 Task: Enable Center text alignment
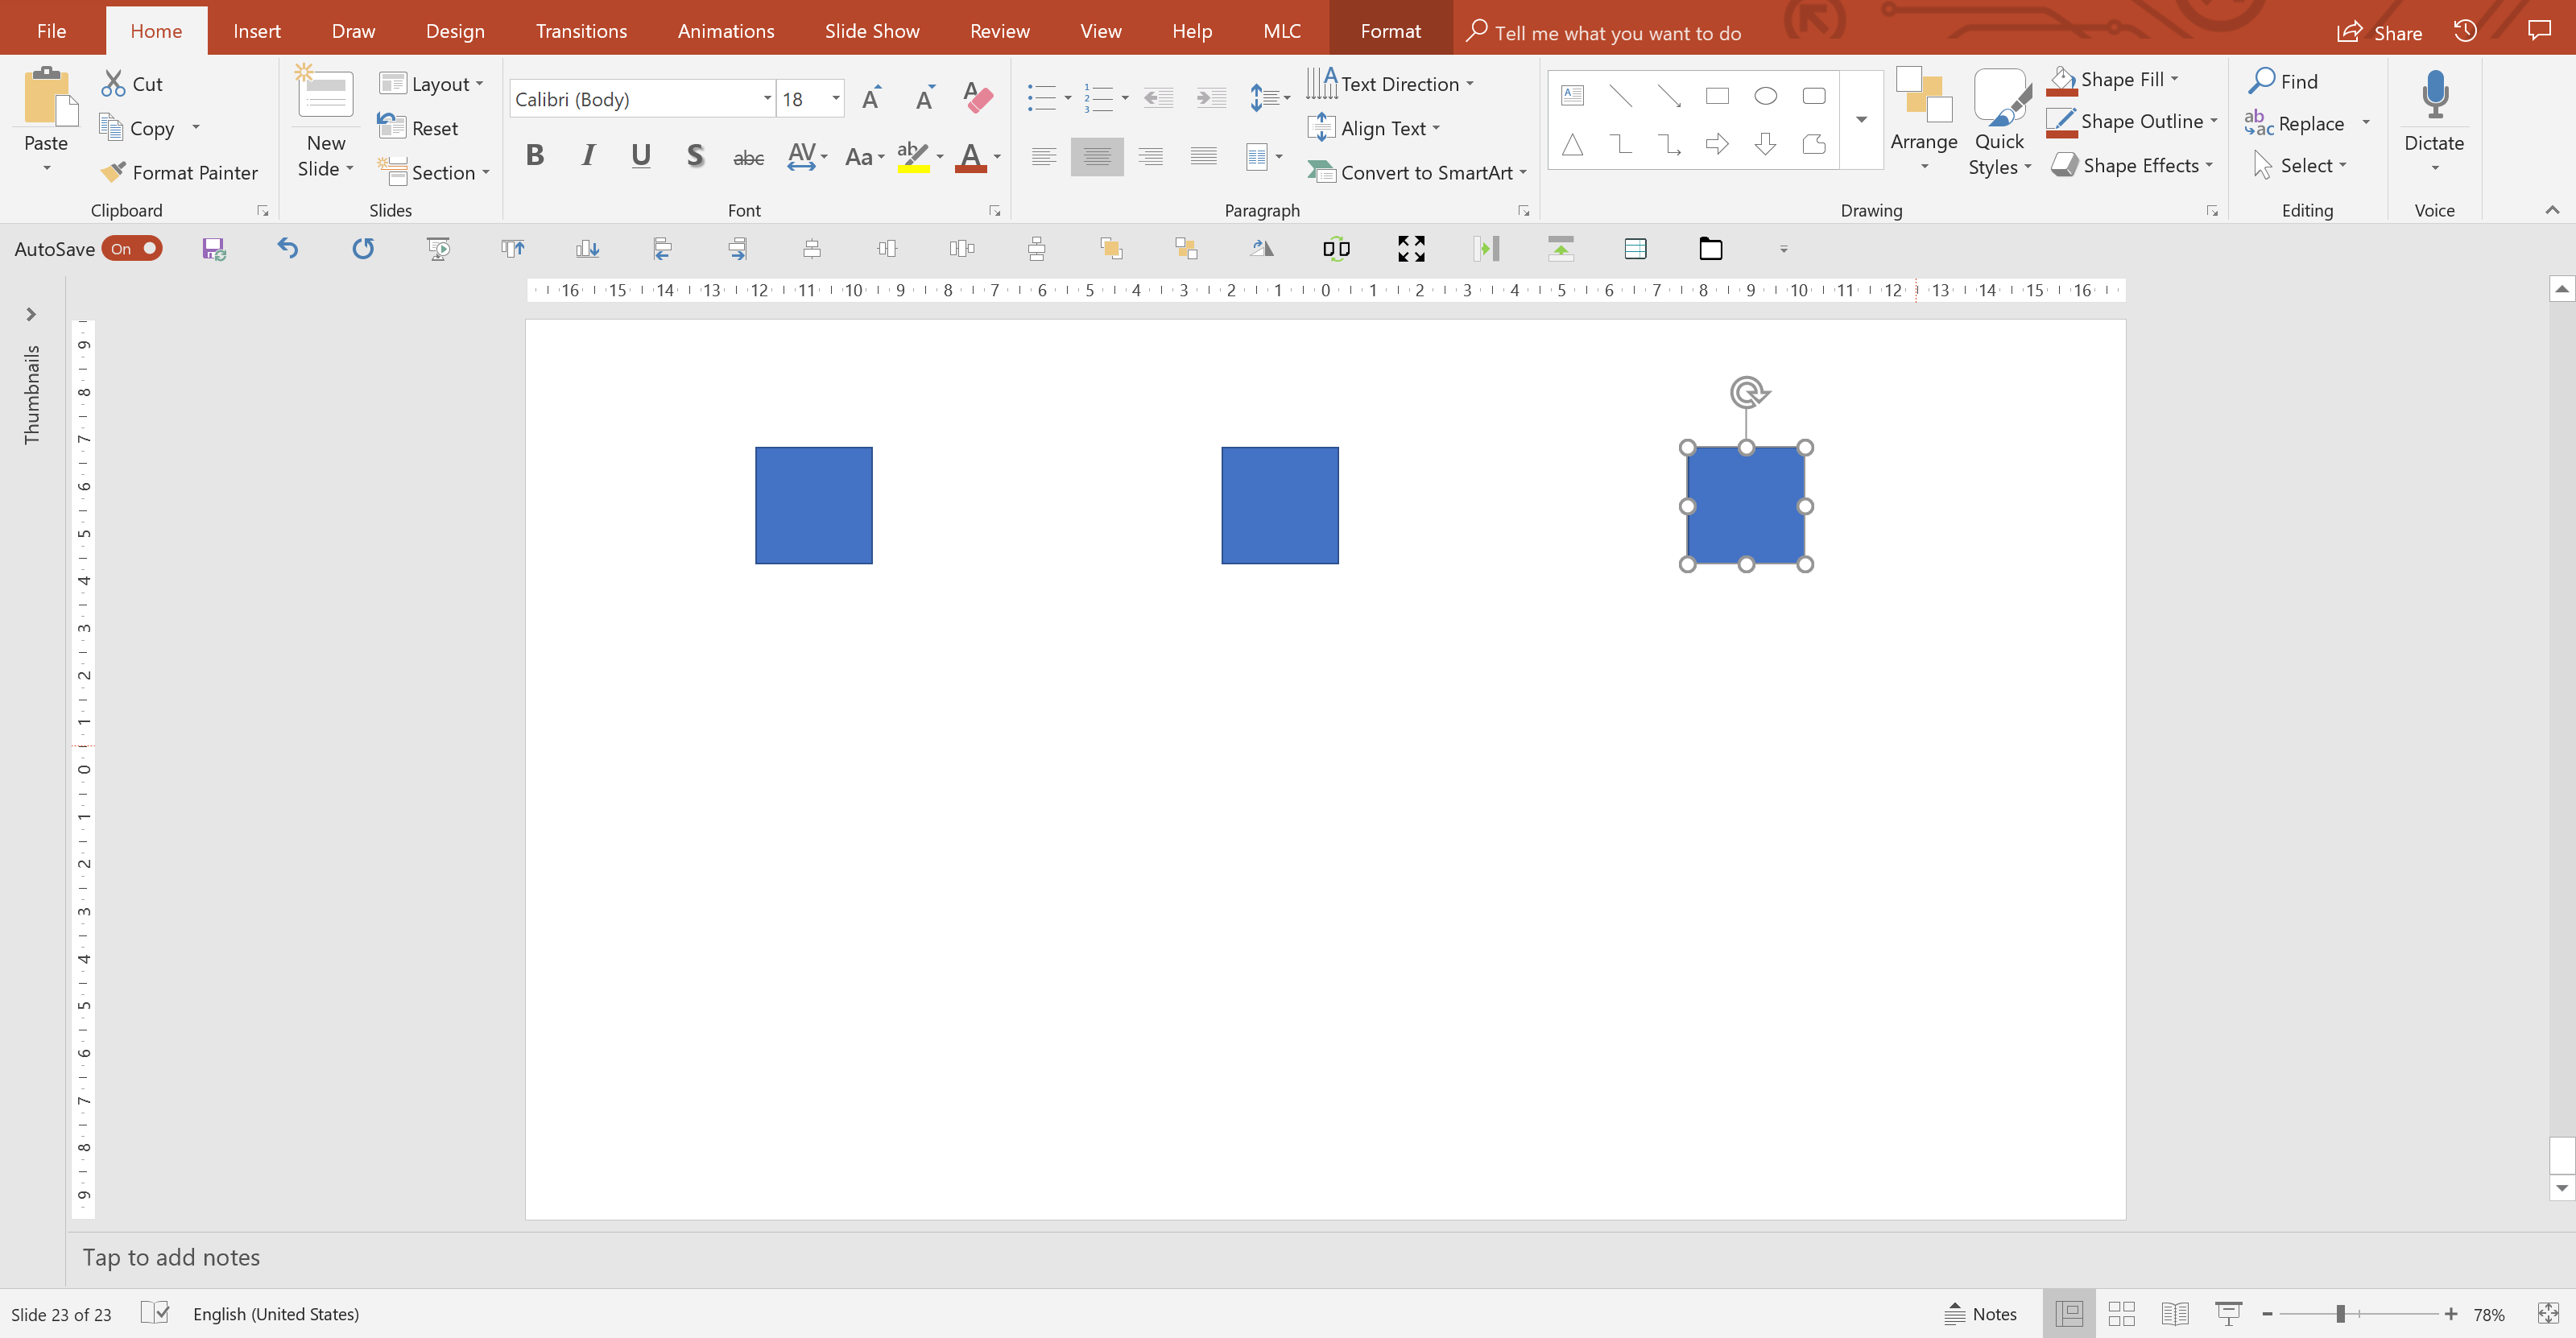tap(1097, 156)
